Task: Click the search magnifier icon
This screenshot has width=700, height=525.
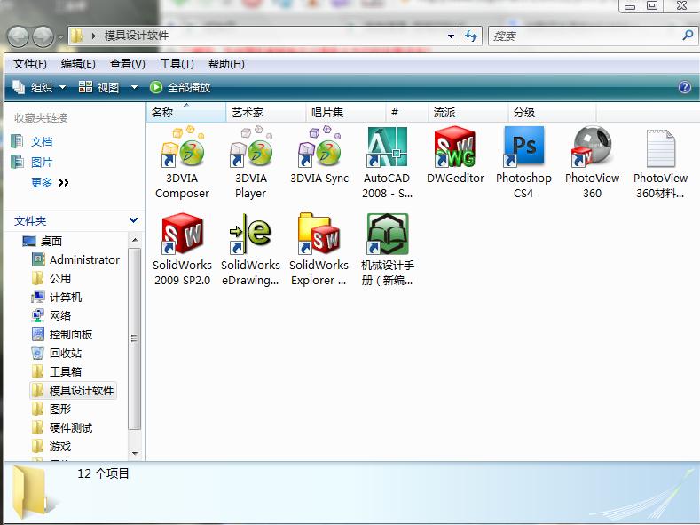Action: (x=688, y=35)
